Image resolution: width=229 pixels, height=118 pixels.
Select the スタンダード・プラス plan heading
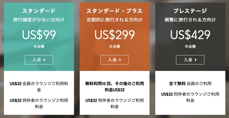[114, 11]
